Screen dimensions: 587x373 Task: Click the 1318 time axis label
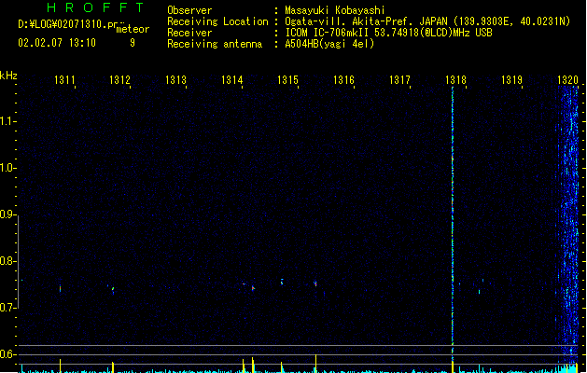pos(456,79)
